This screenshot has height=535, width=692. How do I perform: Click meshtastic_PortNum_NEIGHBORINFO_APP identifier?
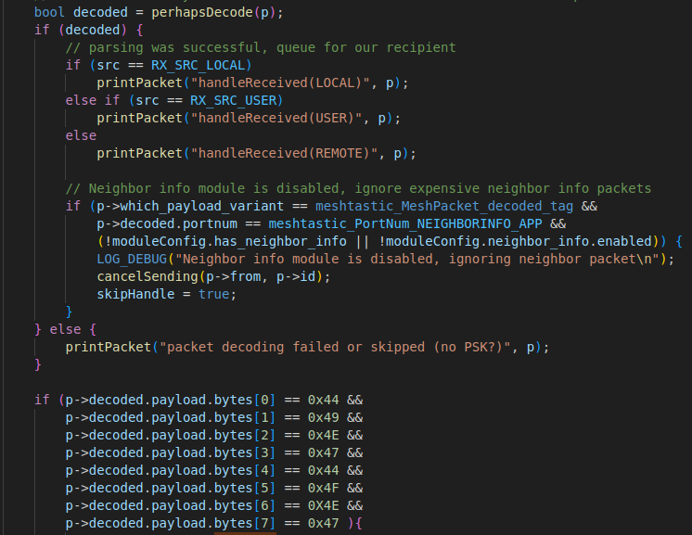click(405, 224)
